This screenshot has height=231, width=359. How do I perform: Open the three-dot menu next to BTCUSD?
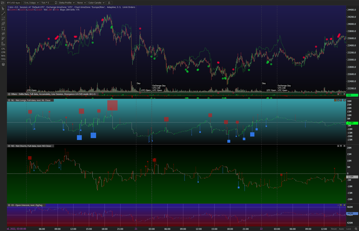pos(21,3)
